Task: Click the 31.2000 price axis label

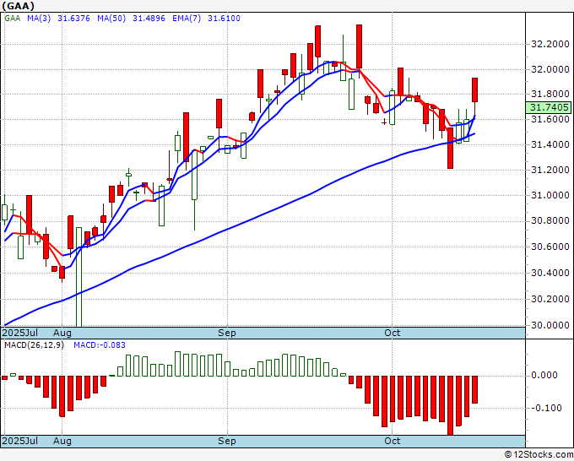Action: (550, 170)
